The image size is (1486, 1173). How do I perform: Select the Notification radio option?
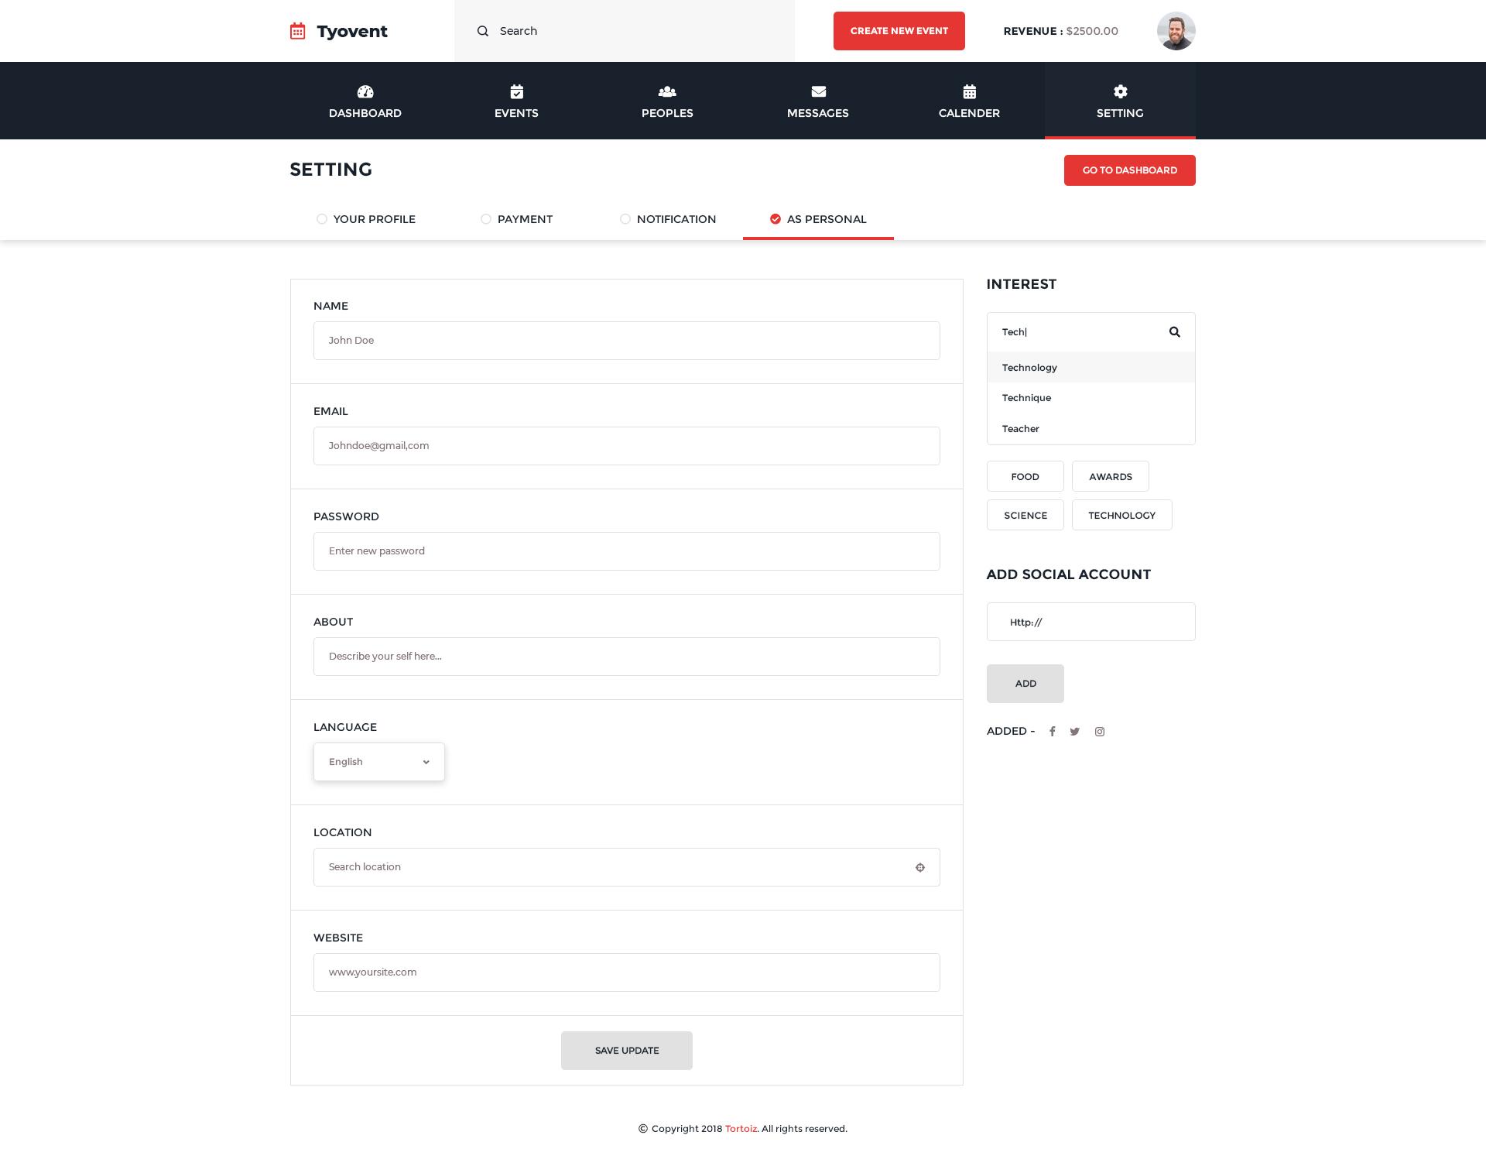[625, 219]
